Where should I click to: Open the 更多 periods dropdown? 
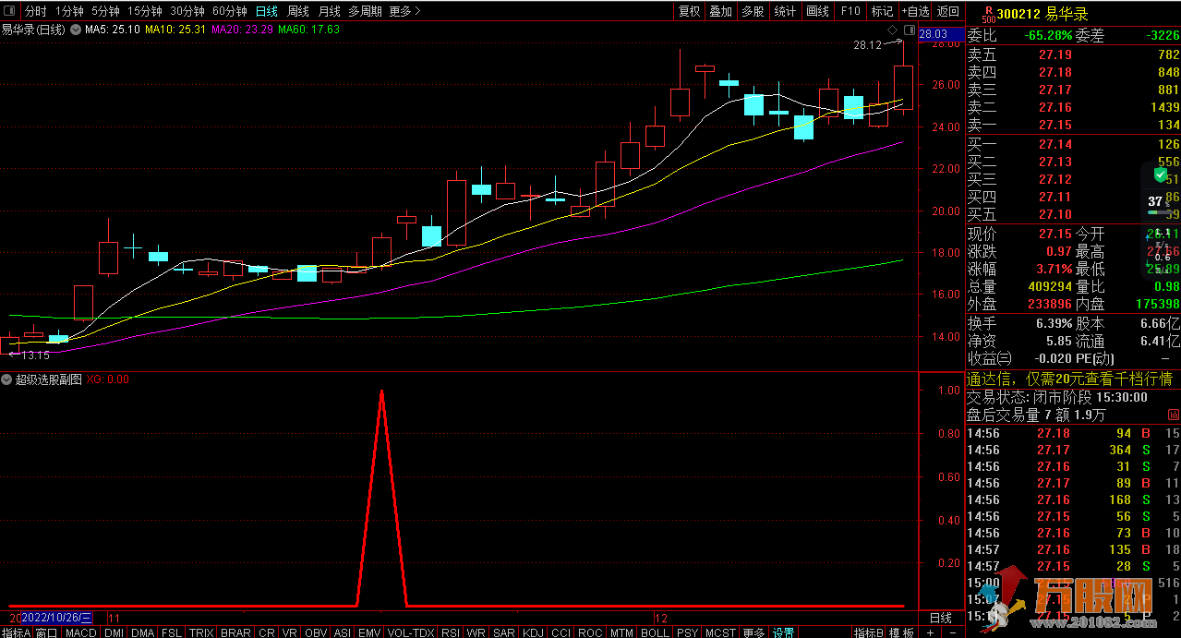click(404, 11)
